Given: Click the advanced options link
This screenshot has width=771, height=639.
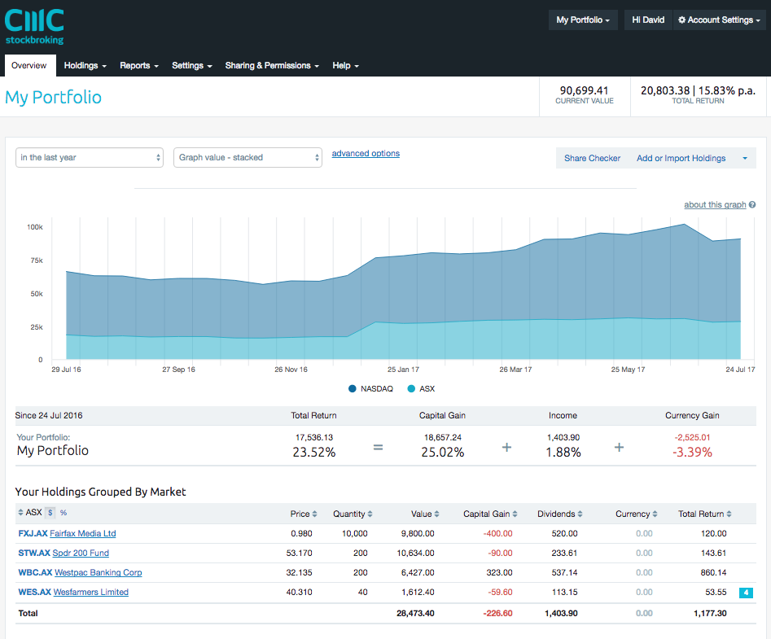Looking at the screenshot, I should coord(365,153).
